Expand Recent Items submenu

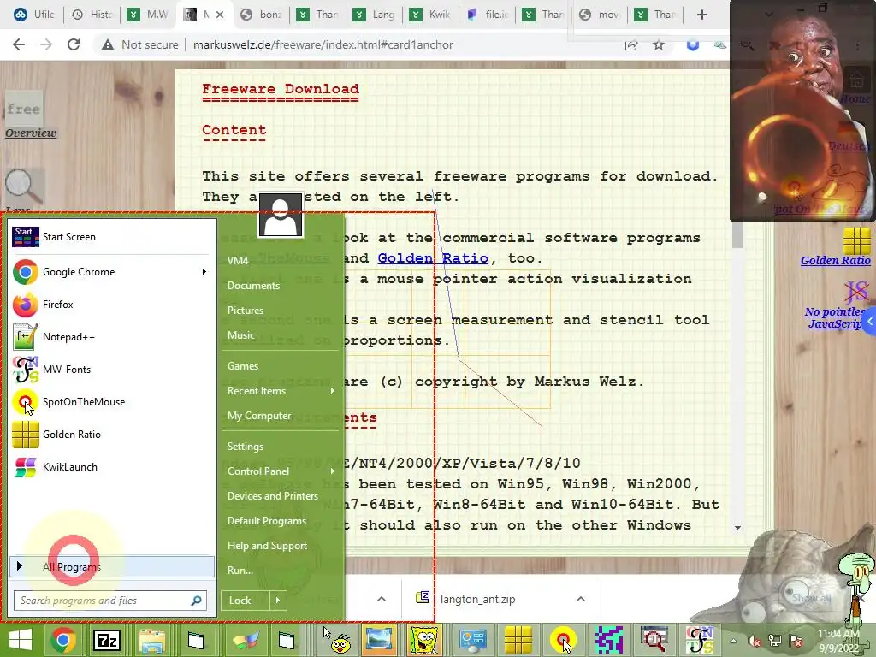point(333,390)
